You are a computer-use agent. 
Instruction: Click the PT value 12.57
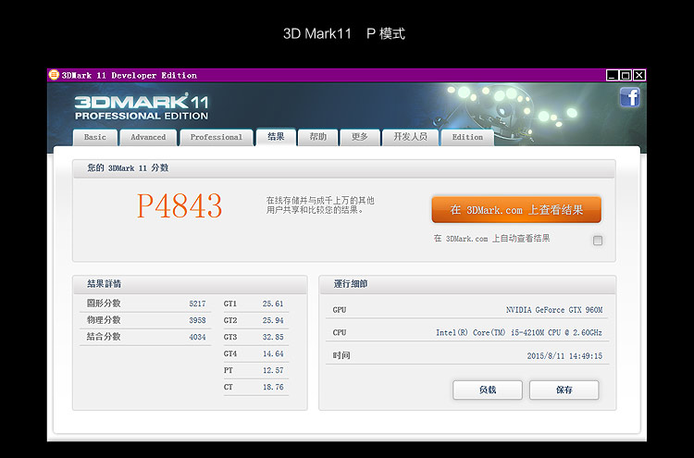[273, 370]
